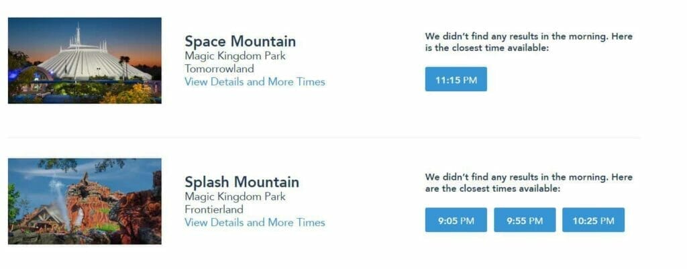Click the Space Mountain heading
The height and width of the screenshot is (269, 687).
click(x=240, y=42)
